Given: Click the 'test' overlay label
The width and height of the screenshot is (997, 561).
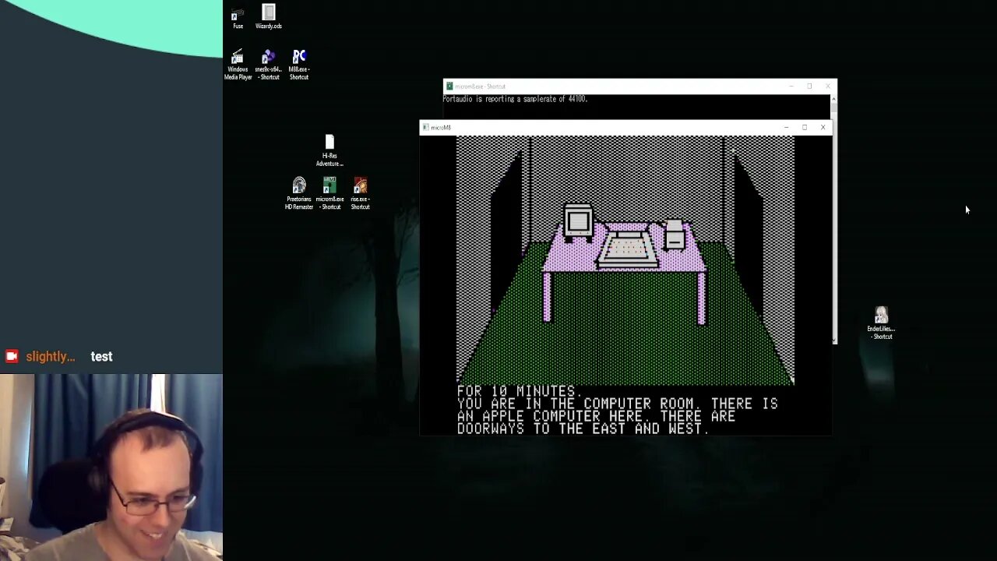Looking at the screenshot, I should tap(101, 356).
